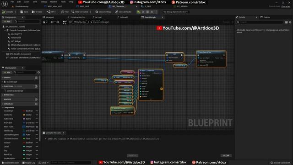Toggle IsCasting? variable visibility
293x165 pixels.
[x=37, y=111]
